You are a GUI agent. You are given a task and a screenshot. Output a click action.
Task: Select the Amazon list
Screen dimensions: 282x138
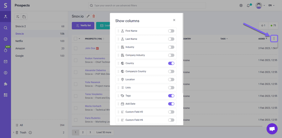[x=39, y=48]
